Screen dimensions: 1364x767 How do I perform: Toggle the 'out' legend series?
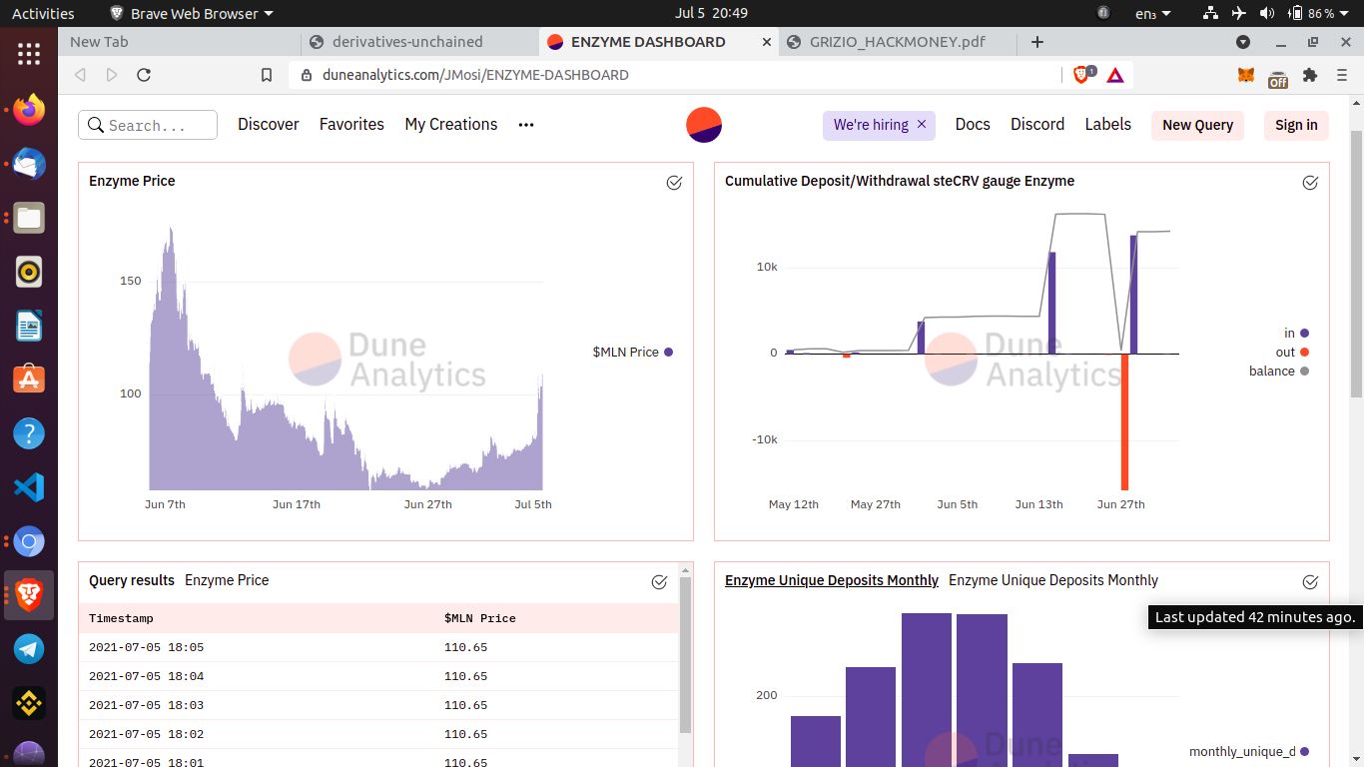click(1292, 352)
